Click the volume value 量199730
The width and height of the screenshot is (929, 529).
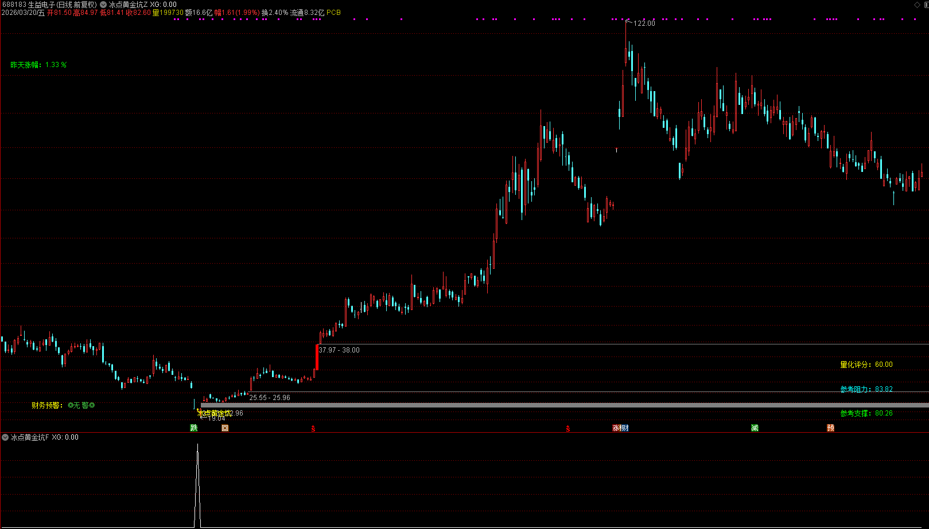(168, 13)
